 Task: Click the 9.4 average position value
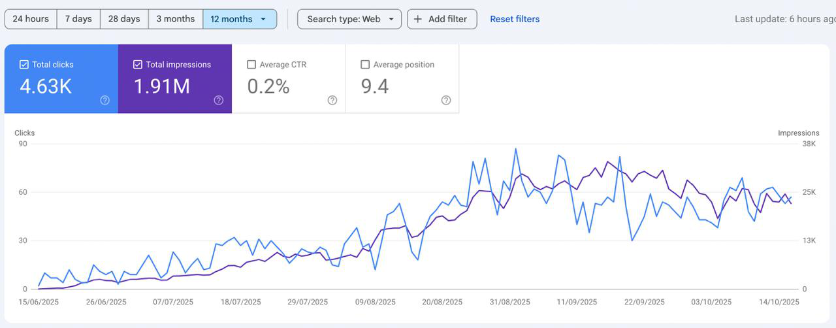point(375,86)
